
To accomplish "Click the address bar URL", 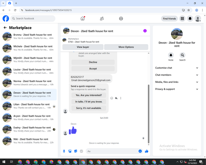I will (48, 10).
